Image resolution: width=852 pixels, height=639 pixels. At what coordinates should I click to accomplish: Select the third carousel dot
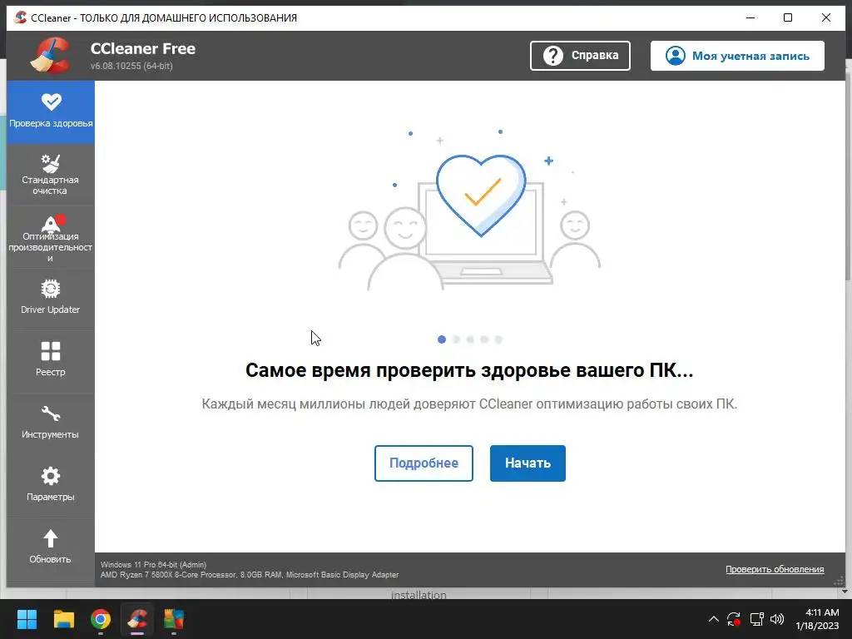(x=470, y=339)
